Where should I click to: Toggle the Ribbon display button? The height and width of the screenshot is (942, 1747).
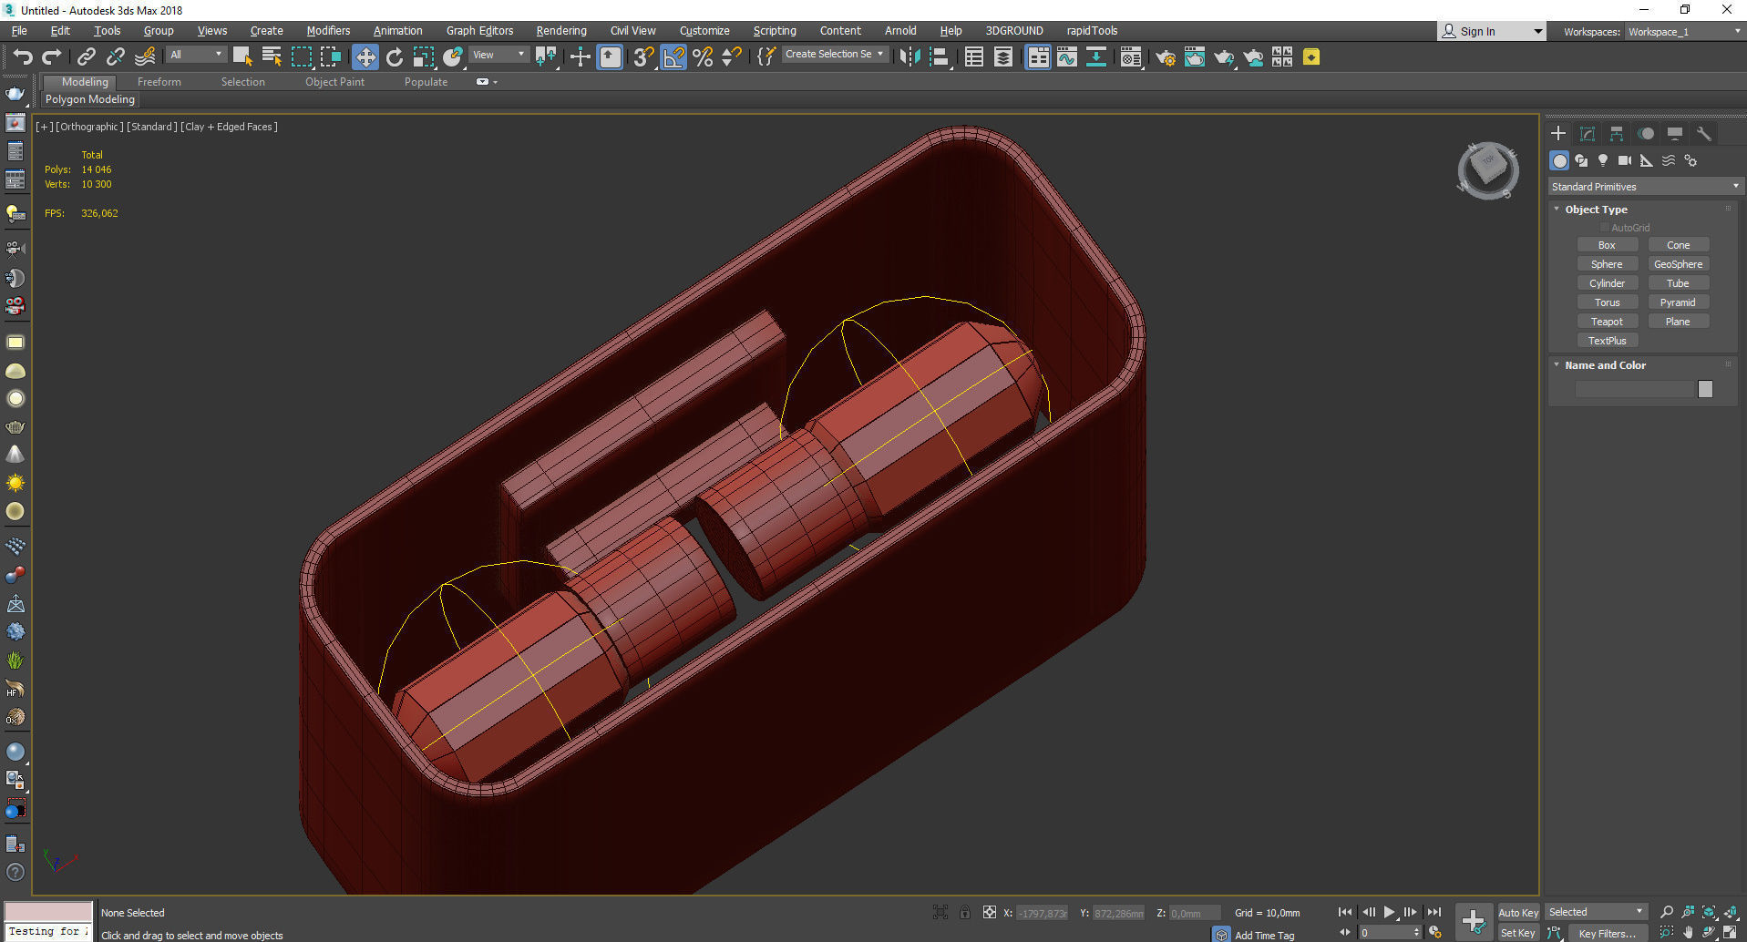pos(1038,57)
